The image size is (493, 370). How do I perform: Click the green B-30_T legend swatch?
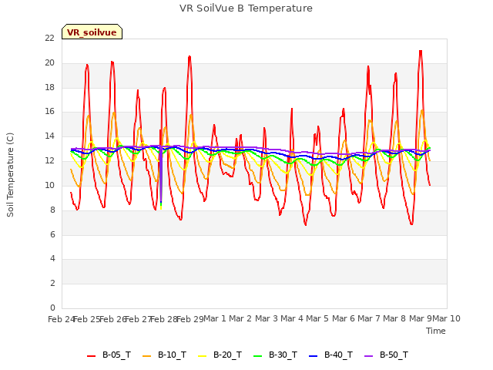point(257,356)
